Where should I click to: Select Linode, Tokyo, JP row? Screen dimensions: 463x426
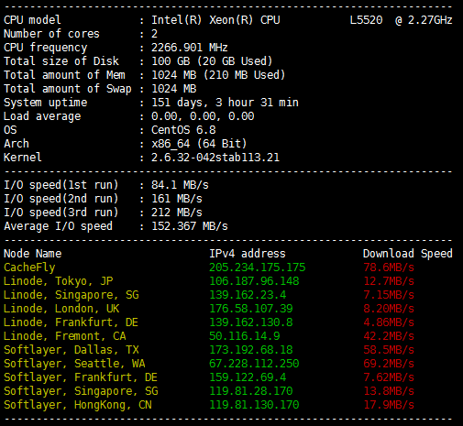209,281
